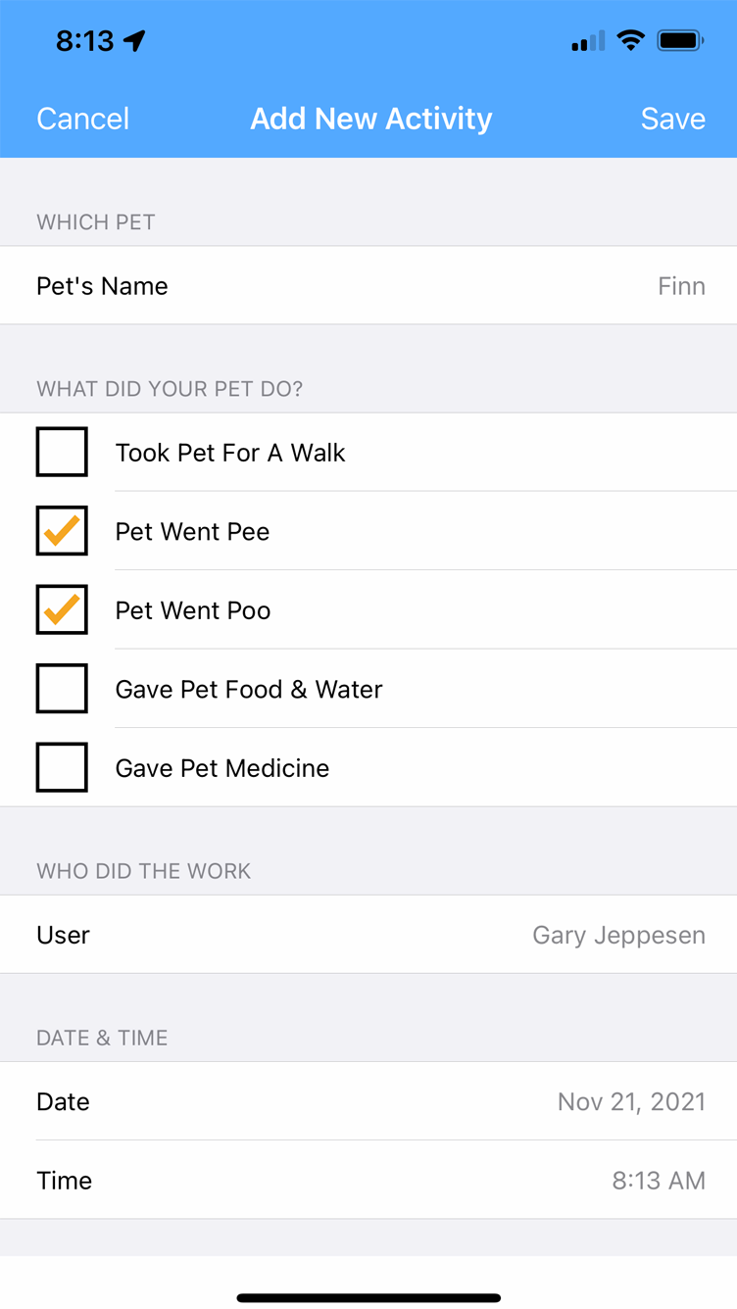The height and width of the screenshot is (1309, 737).
Task: Tap the Gave Pet Medicine row label
Action: pos(222,768)
